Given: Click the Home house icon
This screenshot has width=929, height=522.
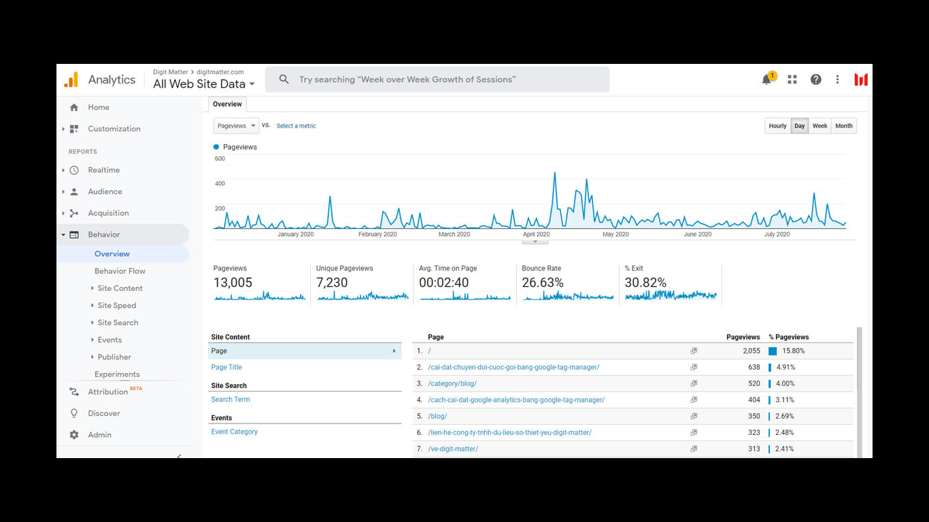Looking at the screenshot, I should coord(74,107).
